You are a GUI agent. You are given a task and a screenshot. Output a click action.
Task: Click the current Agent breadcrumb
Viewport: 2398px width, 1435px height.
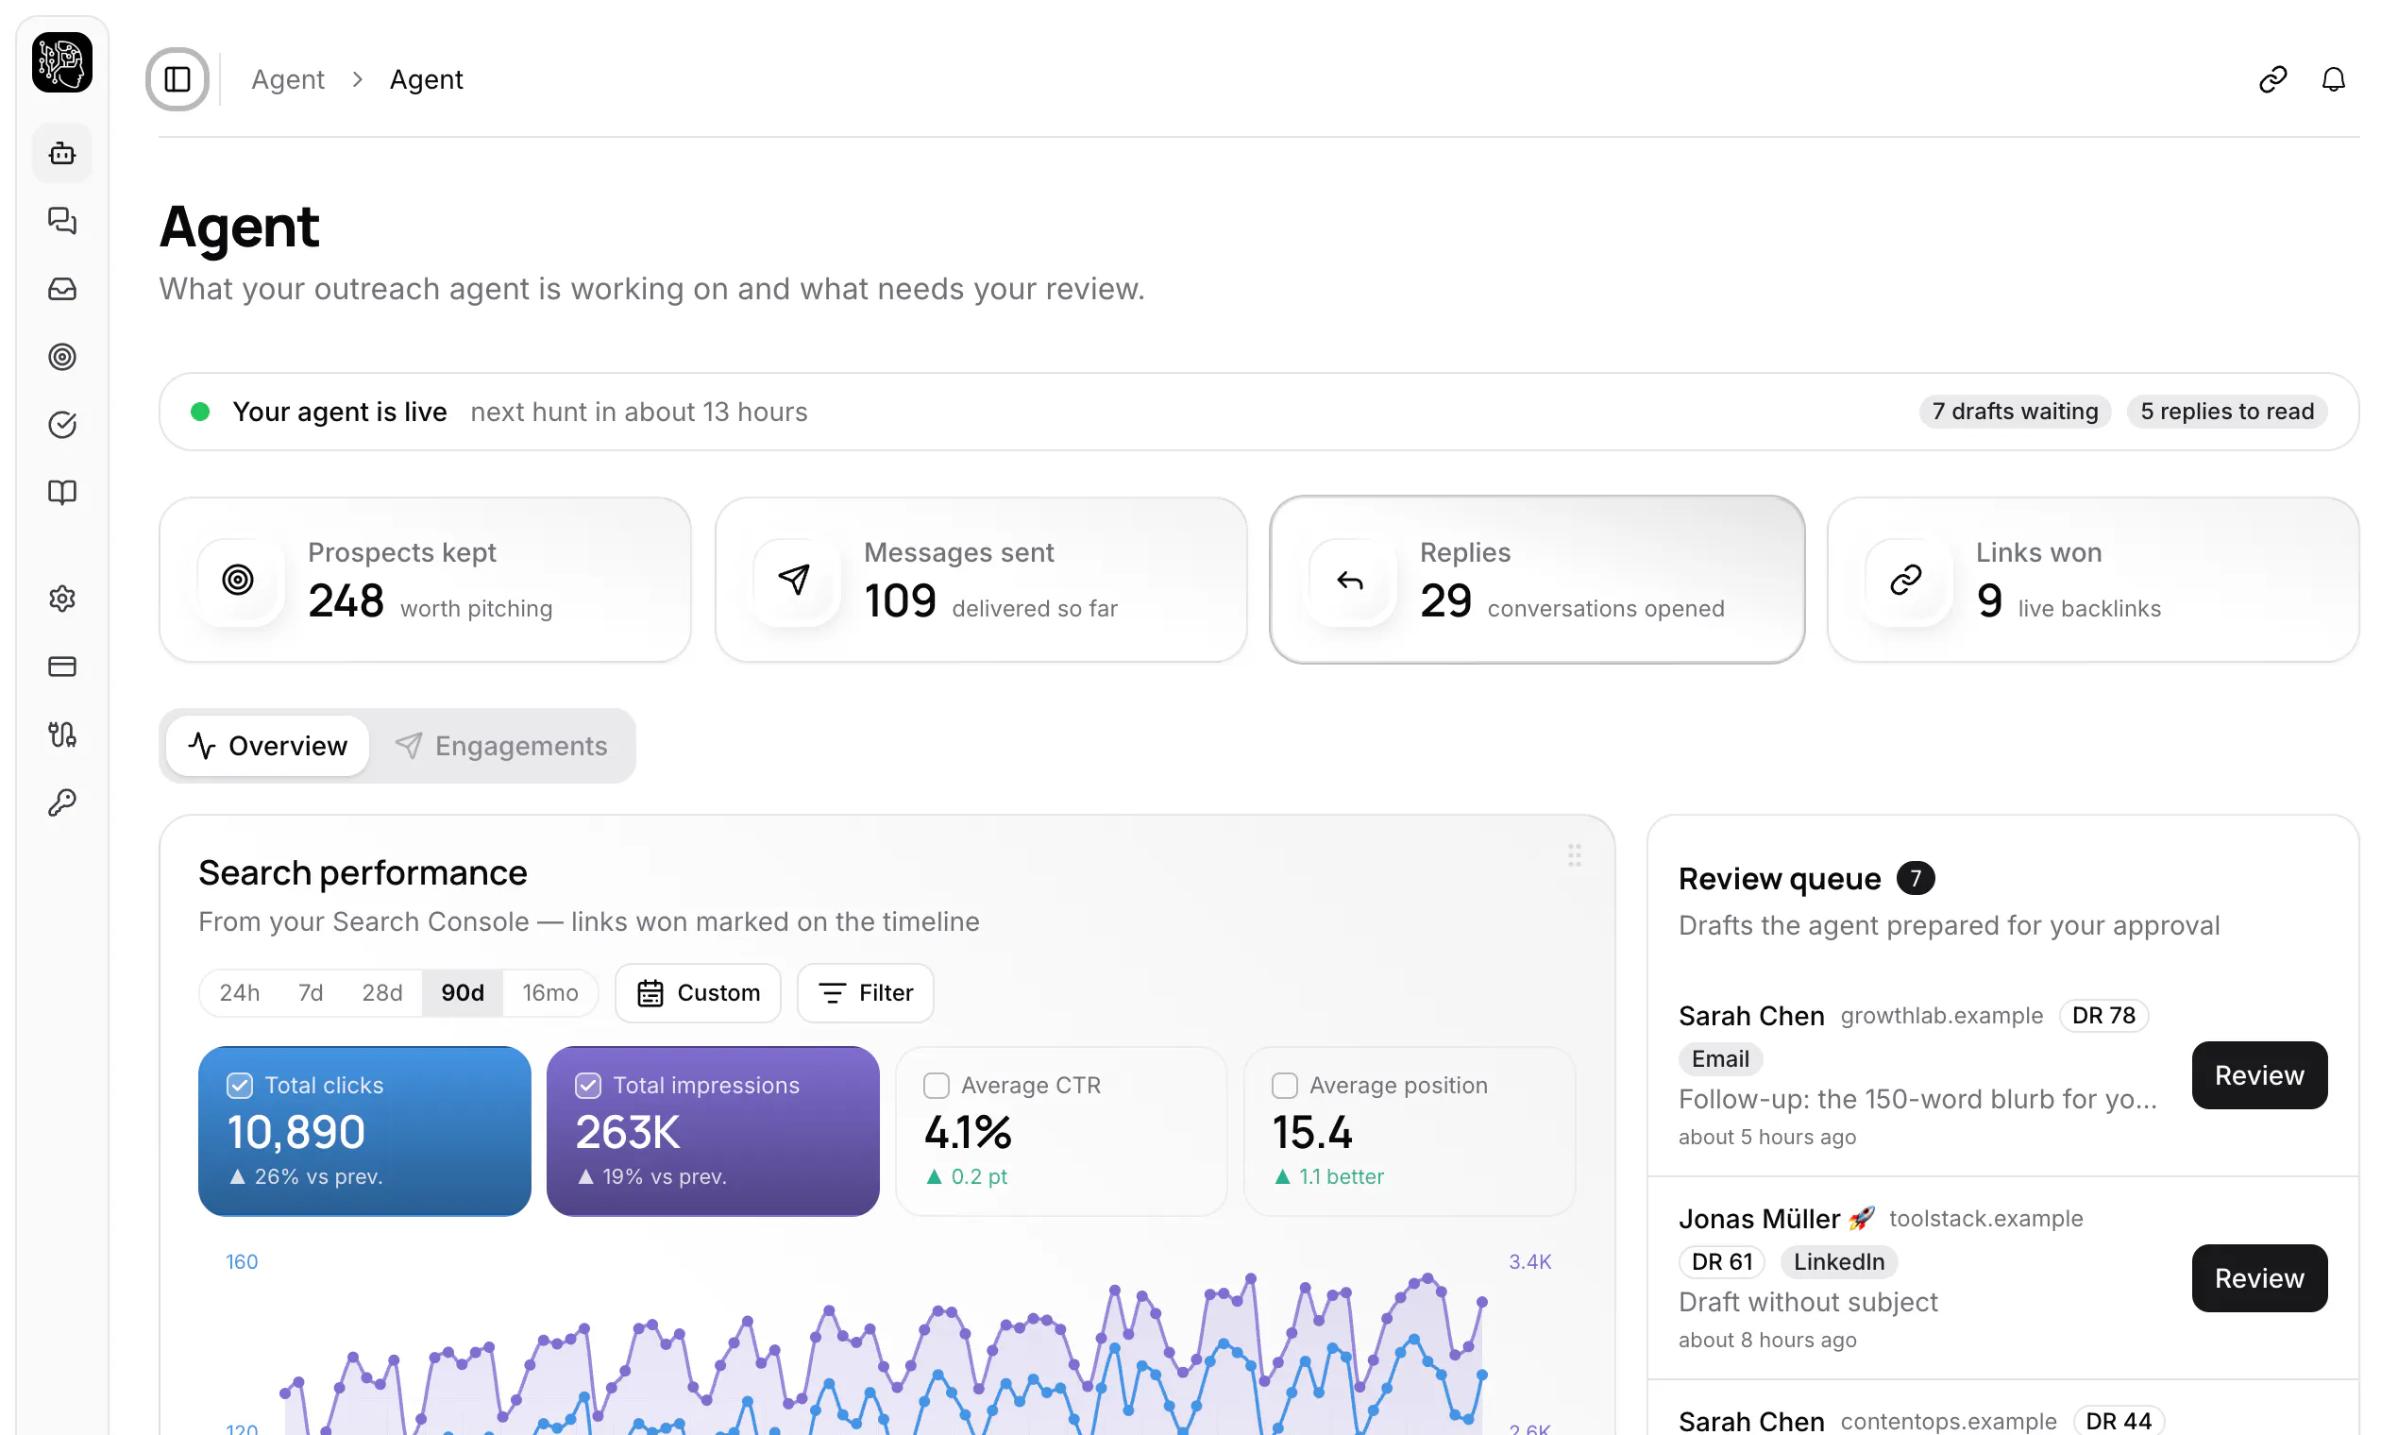click(x=427, y=79)
